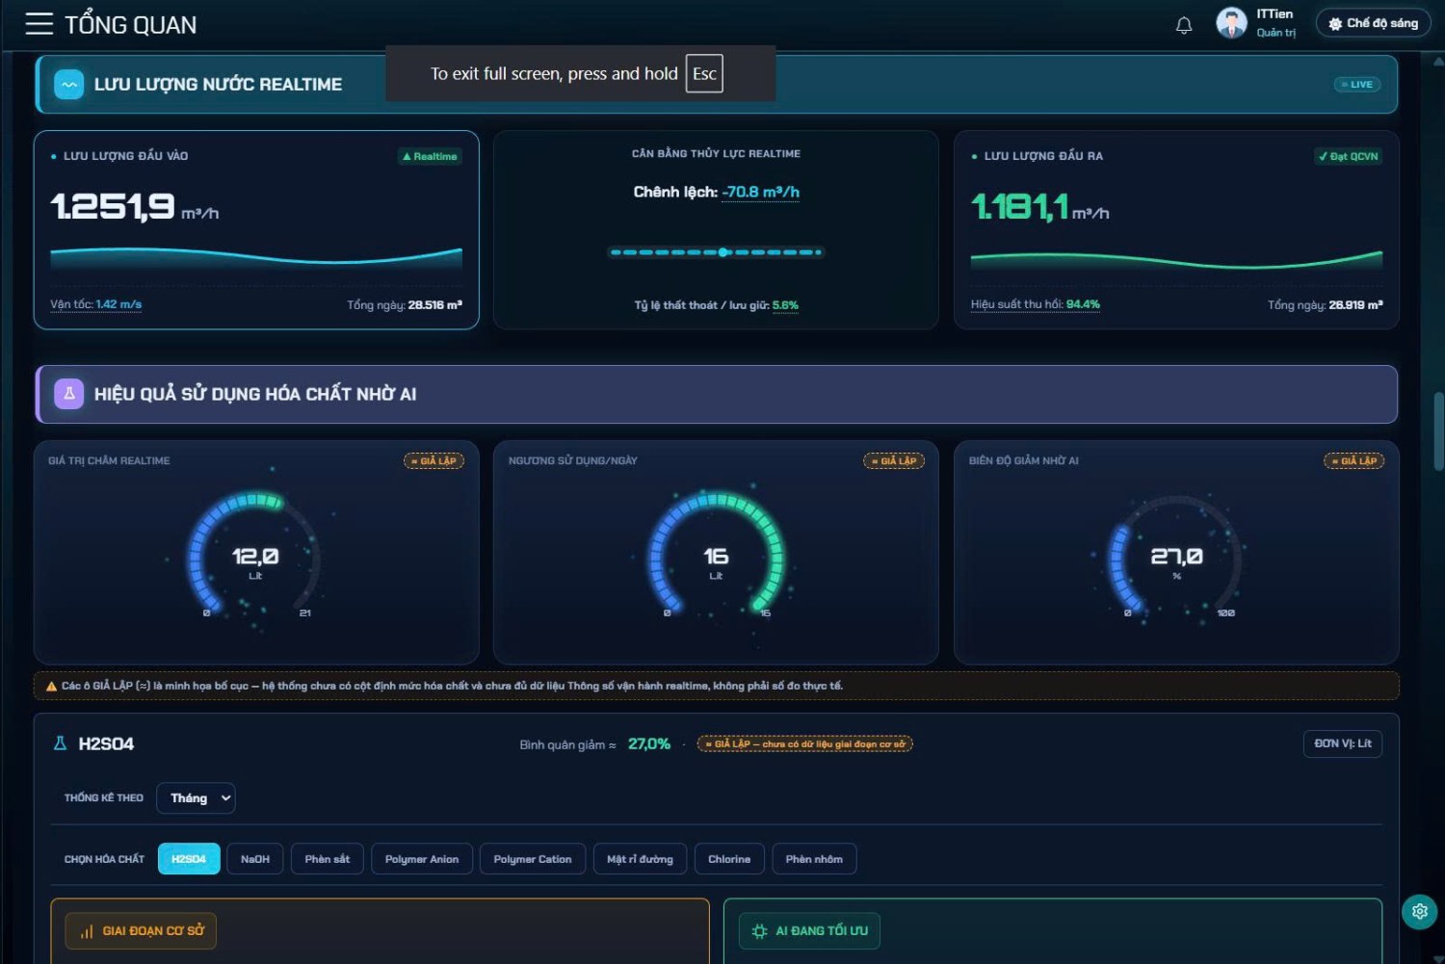Image resolution: width=1445 pixels, height=964 pixels.
Task: Click the wave icon beside Lưu lượng nước realtime
Action: [69, 85]
